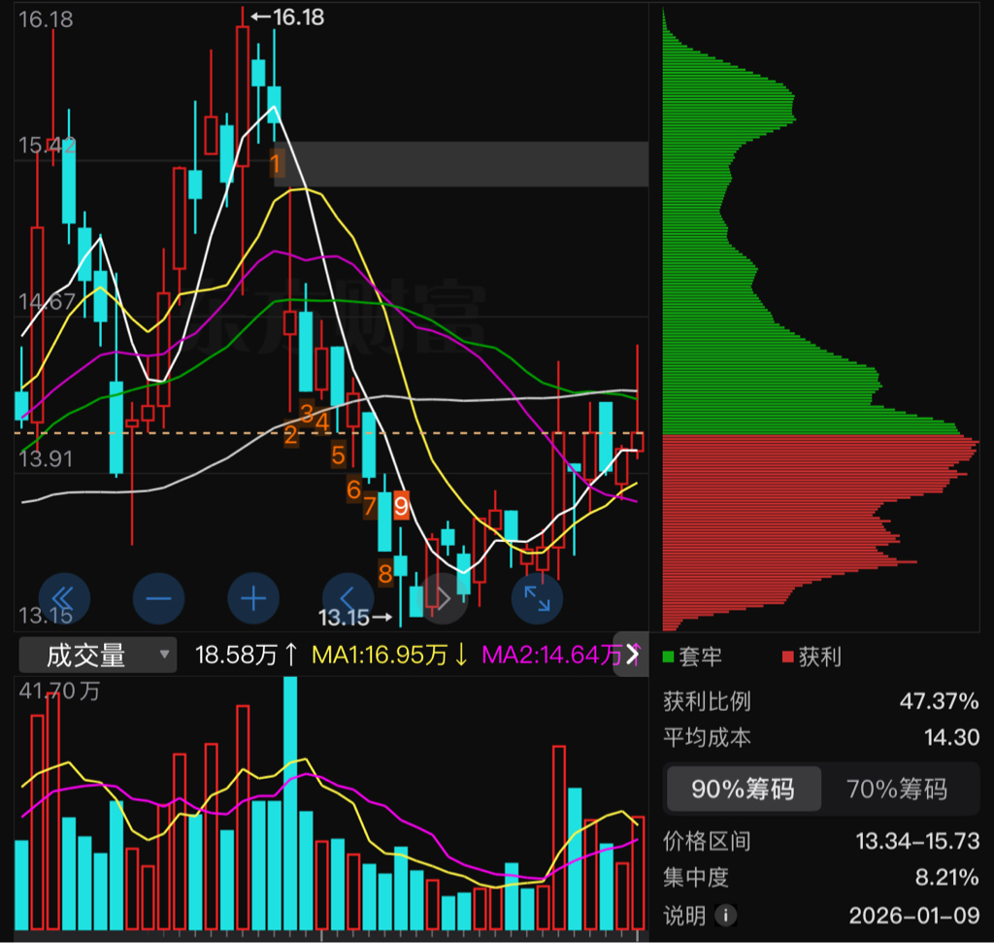
Task: Click the 套牢 green legend swatch
Action: [668, 657]
